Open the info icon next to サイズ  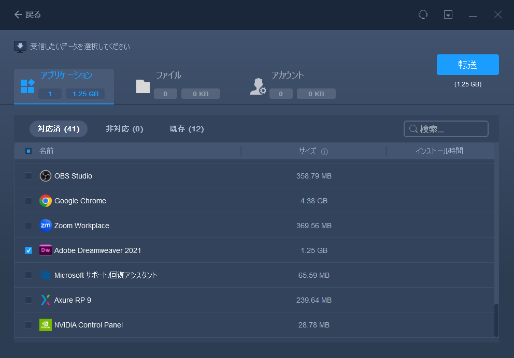point(324,151)
